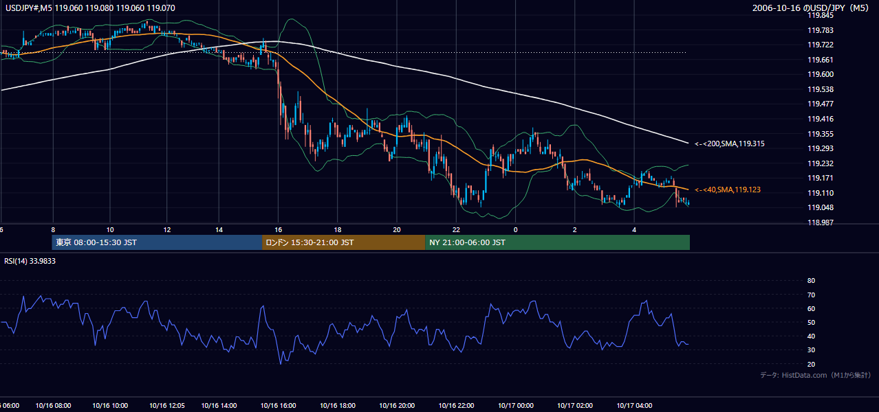Click RSI axis level 60
This screenshot has width=879, height=412.
pyautogui.click(x=811, y=308)
